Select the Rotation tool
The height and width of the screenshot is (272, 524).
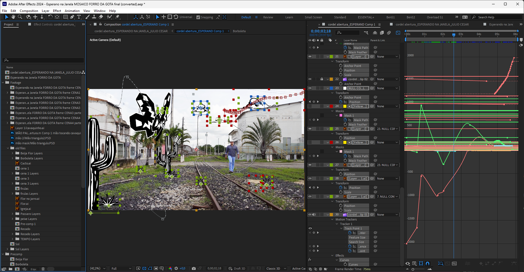pyautogui.click(x=50, y=17)
